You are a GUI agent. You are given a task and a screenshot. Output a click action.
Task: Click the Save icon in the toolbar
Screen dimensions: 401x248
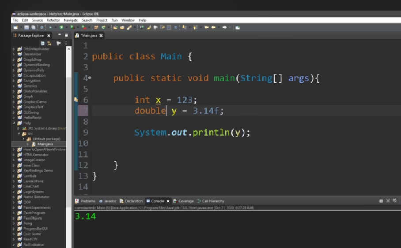click(27, 27)
